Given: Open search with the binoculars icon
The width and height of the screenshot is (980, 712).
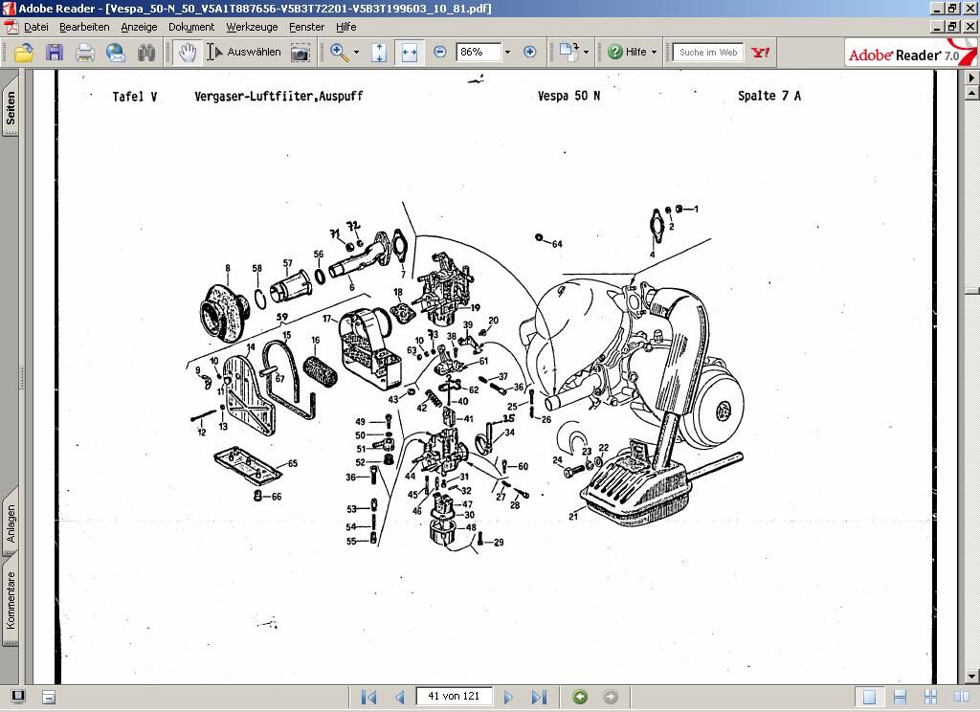Looking at the screenshot, I should coord(146,53).
